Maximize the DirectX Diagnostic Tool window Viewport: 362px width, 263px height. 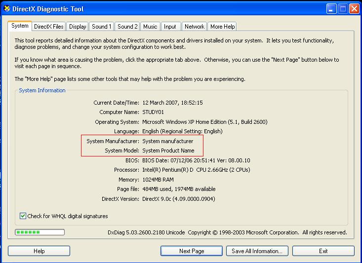[x=343, y=9]
